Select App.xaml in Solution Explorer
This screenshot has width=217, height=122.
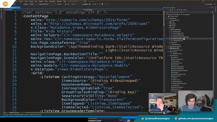click(174, 43)
